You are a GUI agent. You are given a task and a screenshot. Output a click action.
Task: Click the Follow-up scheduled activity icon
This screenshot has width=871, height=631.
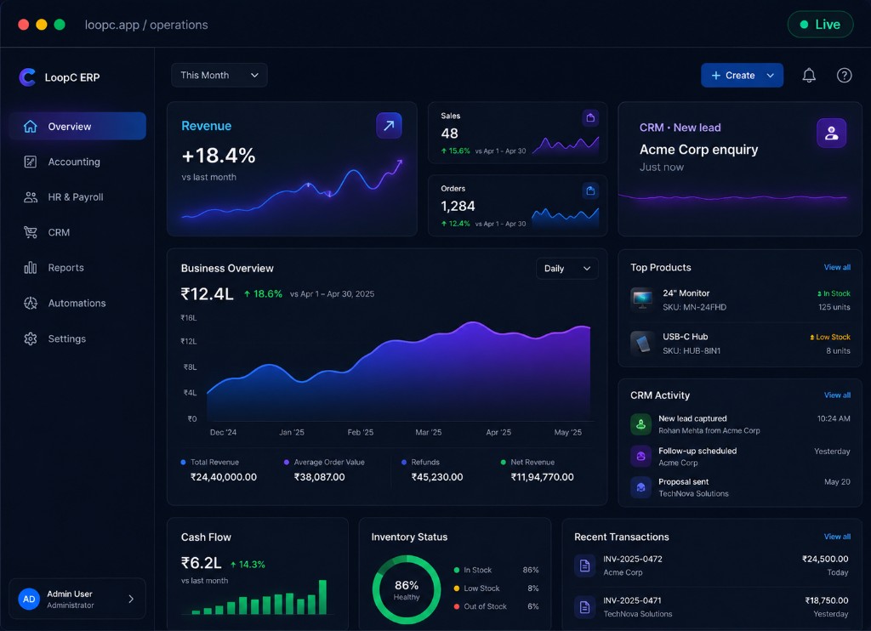click(x=640, y=456)
